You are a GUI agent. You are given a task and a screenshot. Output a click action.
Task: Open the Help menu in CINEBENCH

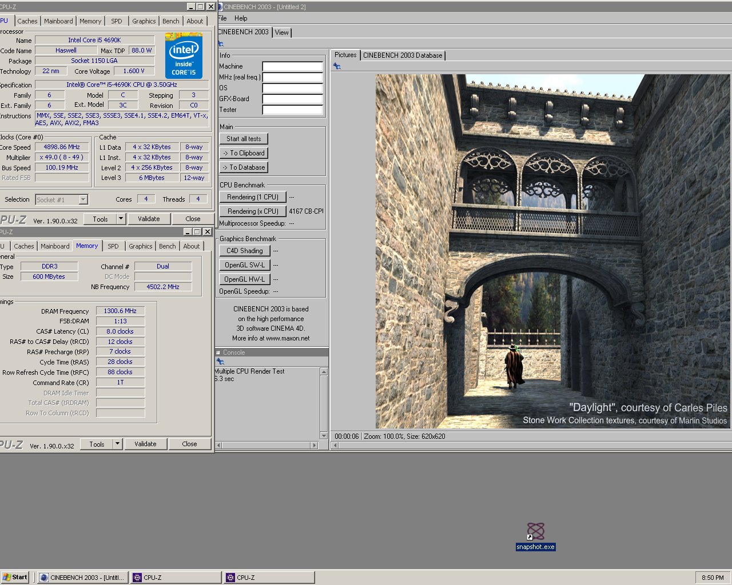tap(241, 18)
